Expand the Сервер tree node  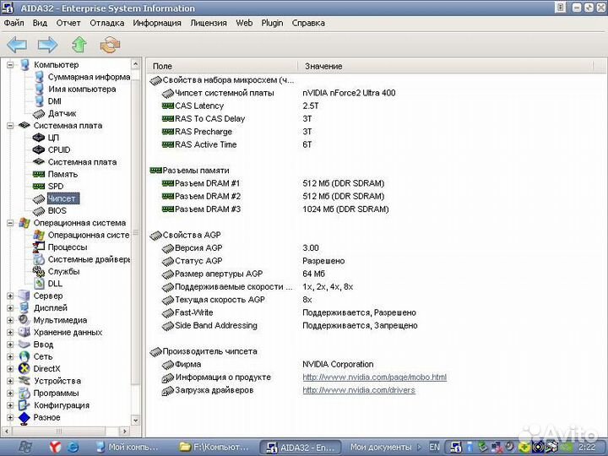click(x=11, y=296)
